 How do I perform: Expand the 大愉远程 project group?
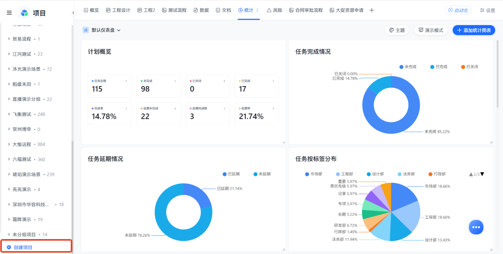9,145
